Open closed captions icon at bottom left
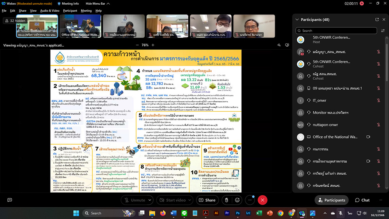The image size is (389, 219). tap(10, 200)
